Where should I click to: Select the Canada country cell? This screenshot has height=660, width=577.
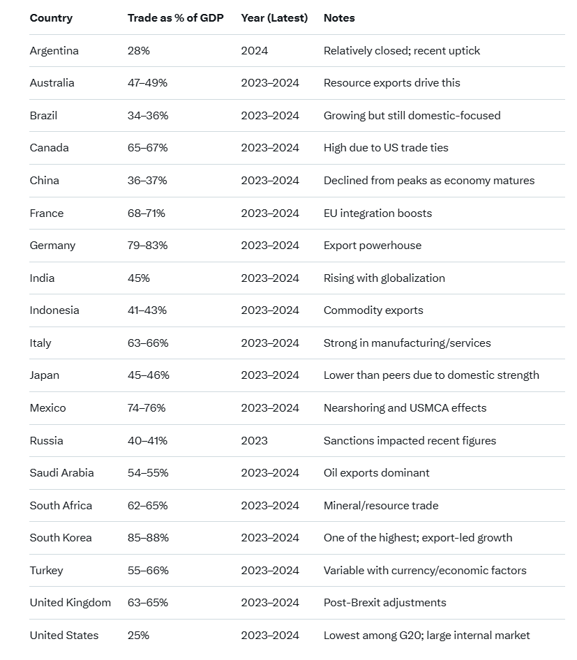pos(50,148)
